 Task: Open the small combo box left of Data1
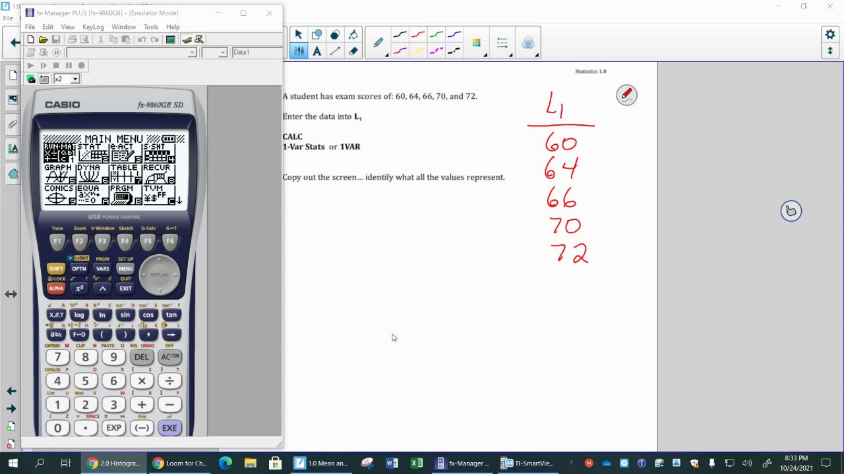click(x=223, y=52)
